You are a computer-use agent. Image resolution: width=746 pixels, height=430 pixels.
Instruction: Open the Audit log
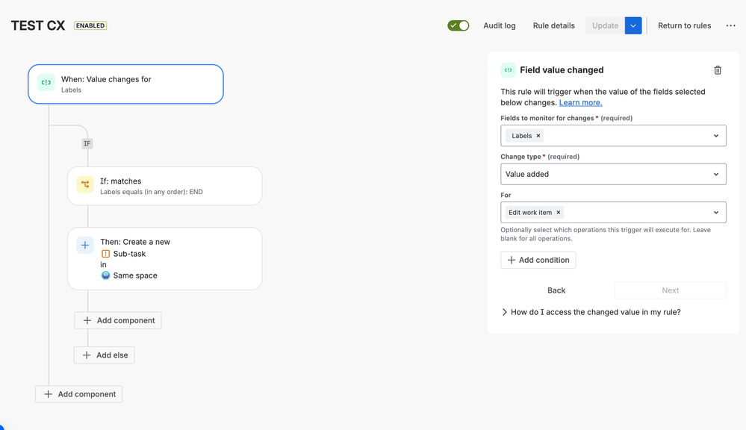(500, 25)
